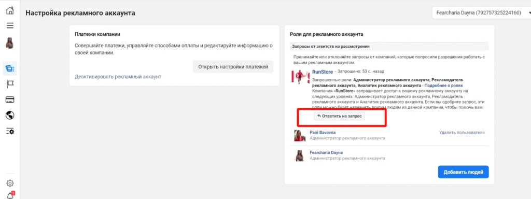Open the Home icon in the sidebar
The width and height of the screenshot is (531, 199).
(x=10, y=10)
